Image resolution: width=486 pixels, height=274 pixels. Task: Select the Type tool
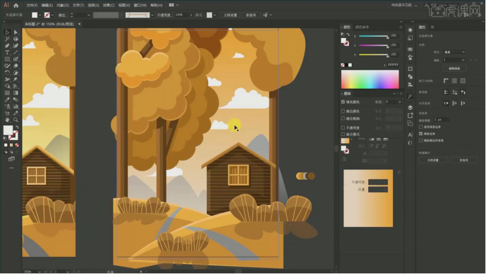coord(7,52)
